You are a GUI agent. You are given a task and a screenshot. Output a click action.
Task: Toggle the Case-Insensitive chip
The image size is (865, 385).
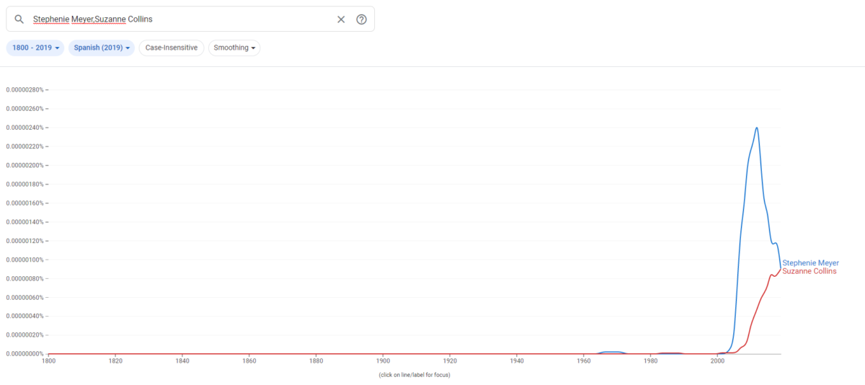172,48
